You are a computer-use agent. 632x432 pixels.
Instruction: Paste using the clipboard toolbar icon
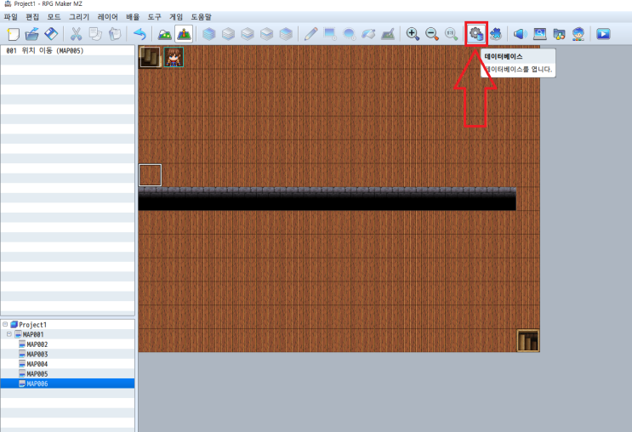[x=115, y=34]
